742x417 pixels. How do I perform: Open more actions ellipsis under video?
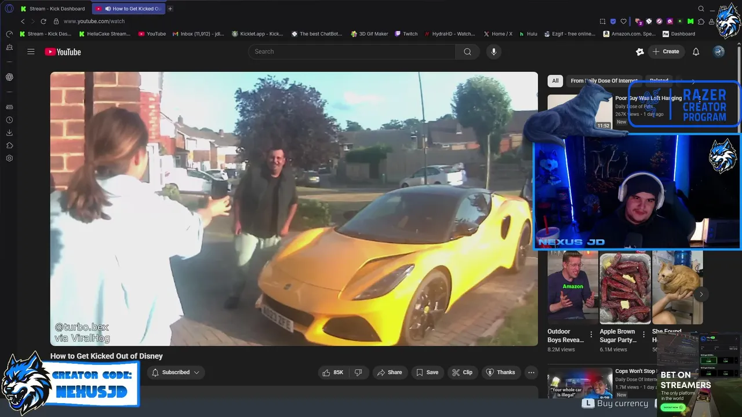tap(531, 372)
